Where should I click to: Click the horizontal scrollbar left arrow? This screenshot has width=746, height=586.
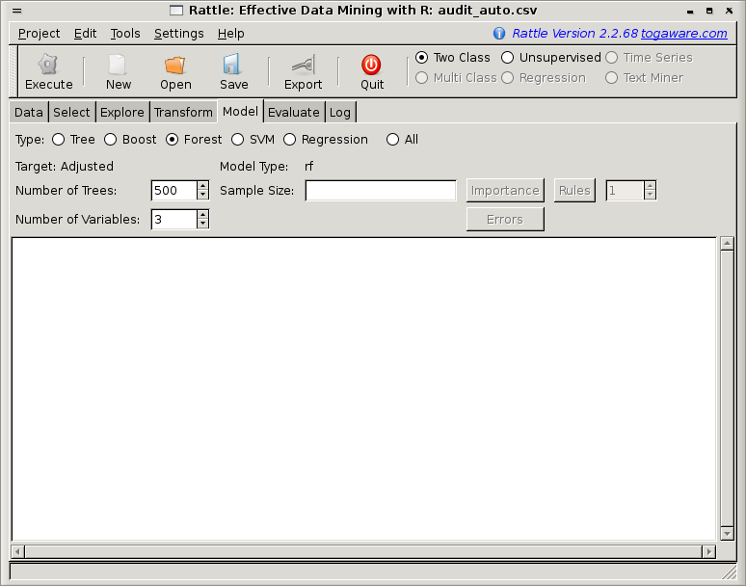point(17,551)
